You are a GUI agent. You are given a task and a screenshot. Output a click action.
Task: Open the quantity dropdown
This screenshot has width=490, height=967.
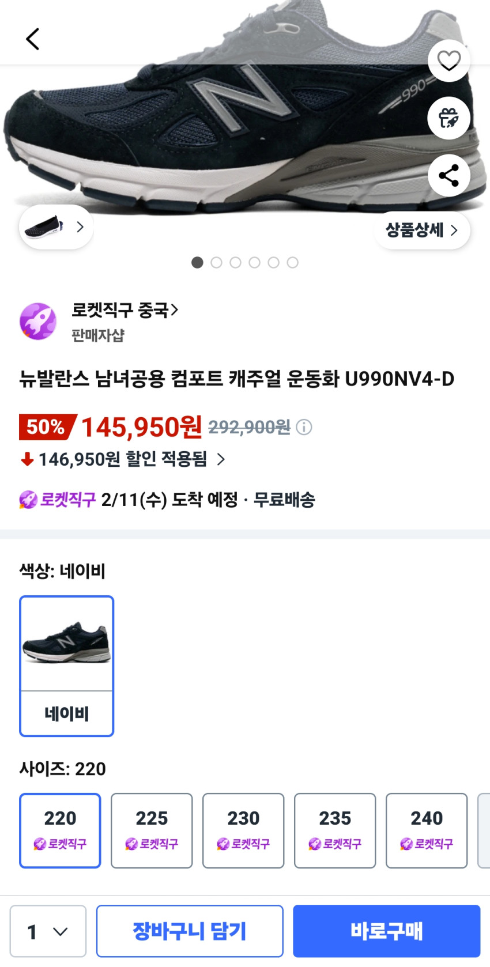coord(48,931)
